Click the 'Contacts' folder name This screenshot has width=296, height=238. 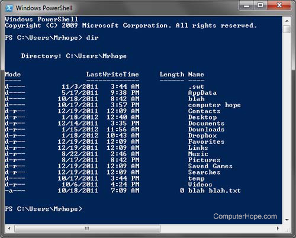204,111
